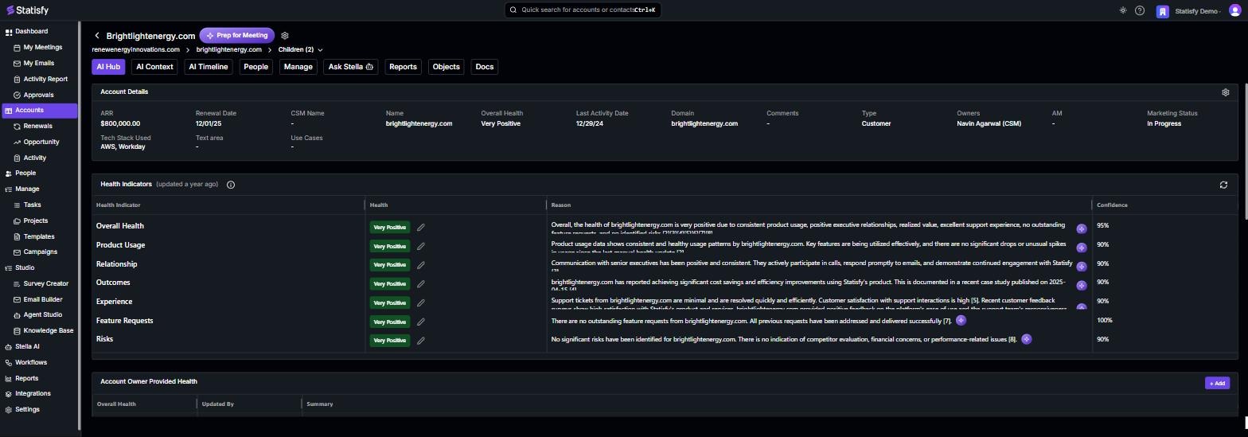Open Activity Report in the sidebar
Screen dimensions: 1248x437
coord(45,80)
